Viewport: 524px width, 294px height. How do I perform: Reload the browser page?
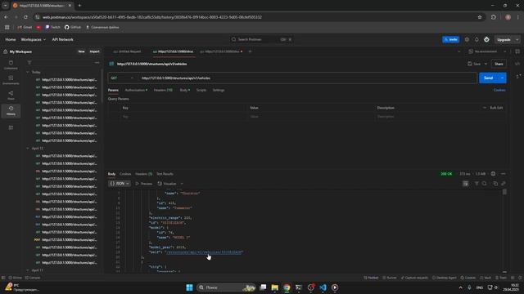click(x=25, y=17)
